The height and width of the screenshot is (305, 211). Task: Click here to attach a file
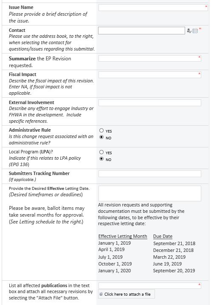pos(127,294)
